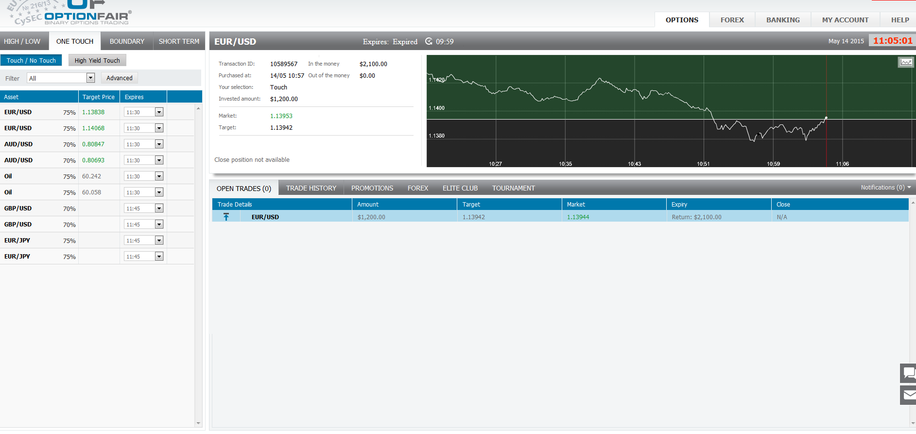Select the AUD/USD 0.80847 asset row
This screenshot has height=434, width=916.
pyautogui.click(x=18, y=144)
